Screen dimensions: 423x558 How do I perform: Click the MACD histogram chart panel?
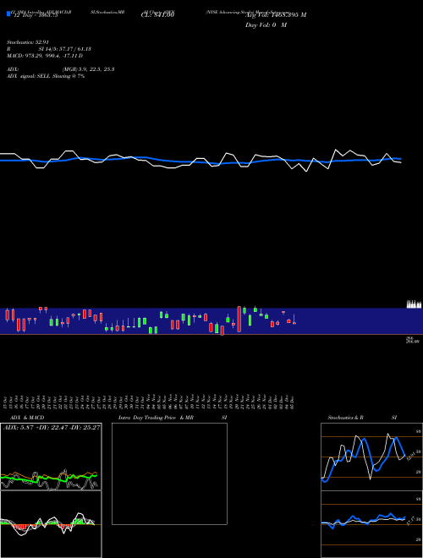[x=51, y=524]
